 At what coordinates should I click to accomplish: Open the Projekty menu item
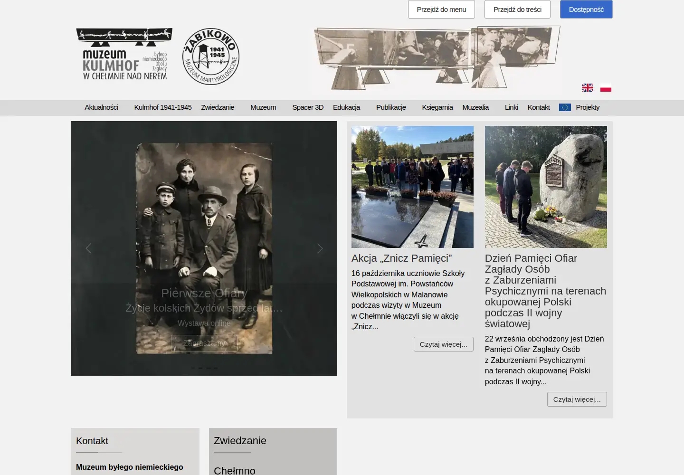point(588,107)
